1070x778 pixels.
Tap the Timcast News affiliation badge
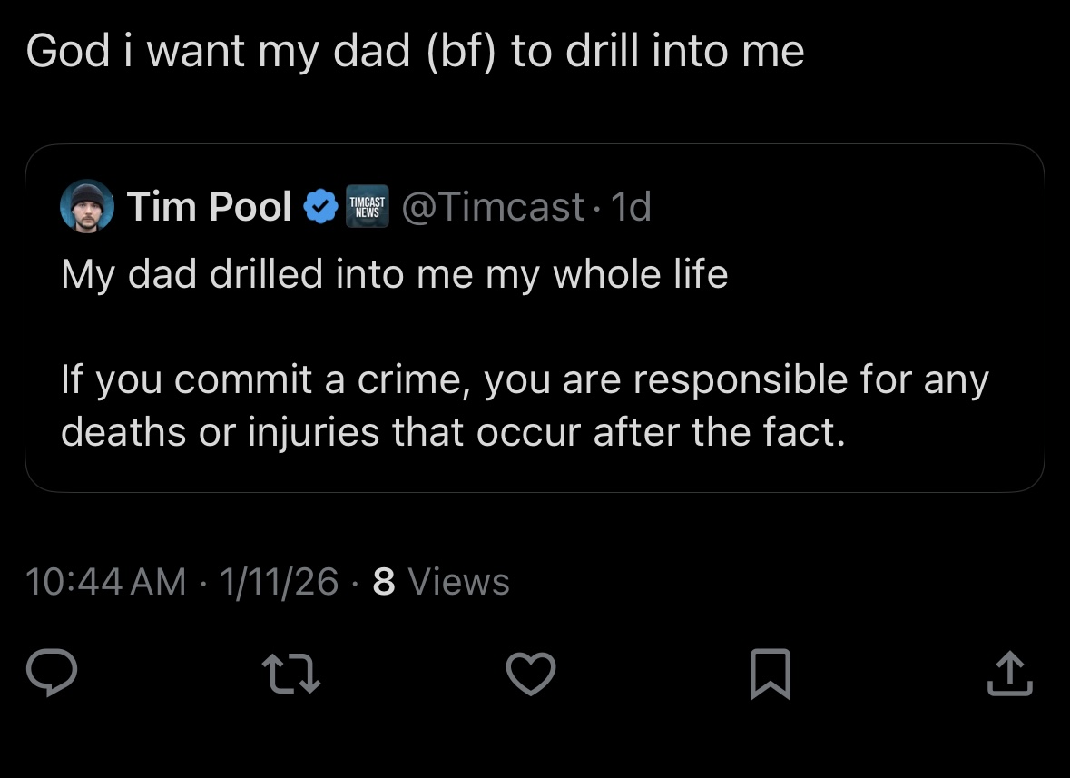pos(367,208)
